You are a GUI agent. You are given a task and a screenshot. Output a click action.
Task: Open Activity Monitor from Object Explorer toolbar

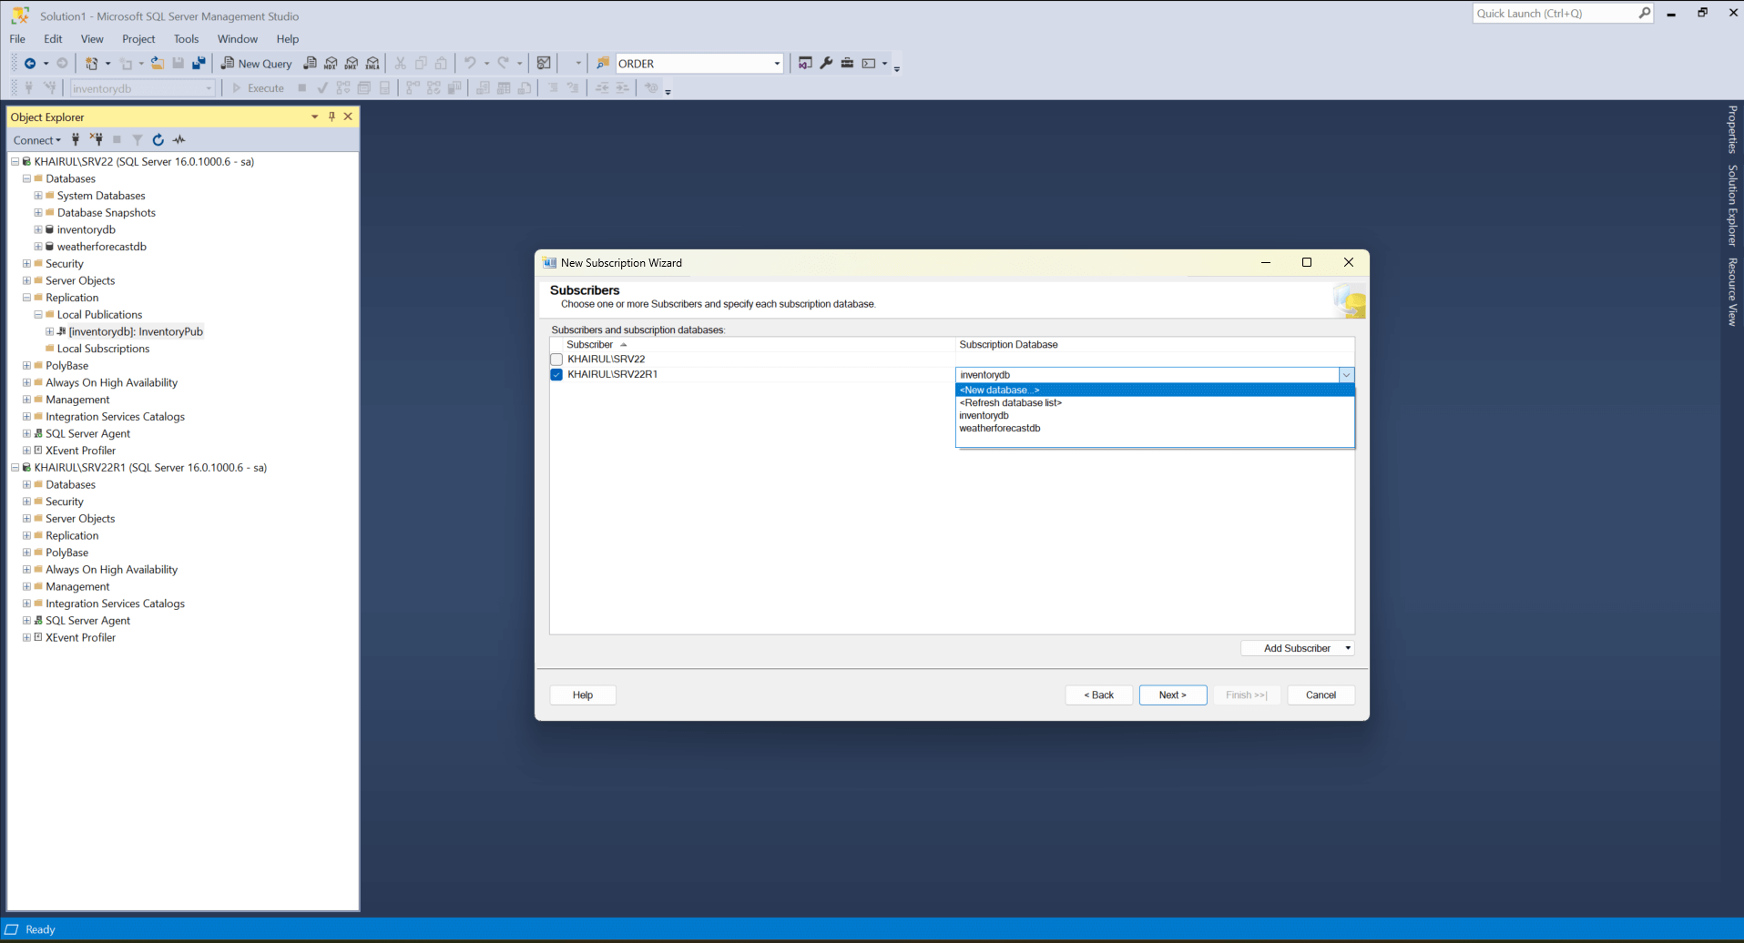pos(179,140)
